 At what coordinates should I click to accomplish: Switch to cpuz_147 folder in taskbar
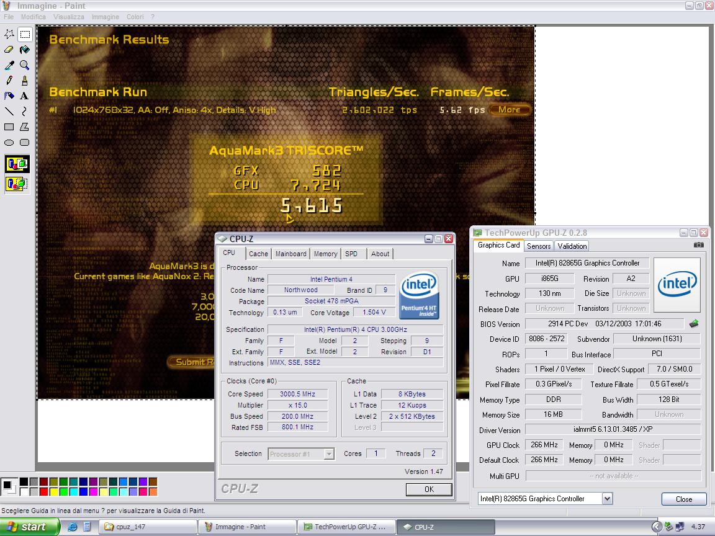[149, 527]
